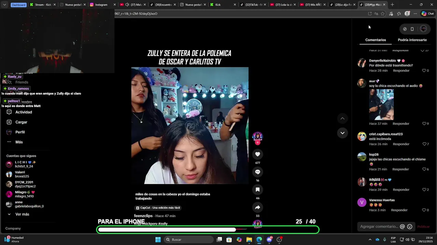This screenshot has height=245, width=437.
Task: Open Windows Start menu
Action: 158,240
